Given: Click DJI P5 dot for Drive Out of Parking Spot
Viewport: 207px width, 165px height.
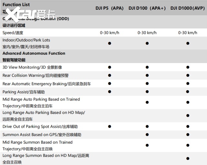Looking at the screenshot, I should click(x=109, y=126).
